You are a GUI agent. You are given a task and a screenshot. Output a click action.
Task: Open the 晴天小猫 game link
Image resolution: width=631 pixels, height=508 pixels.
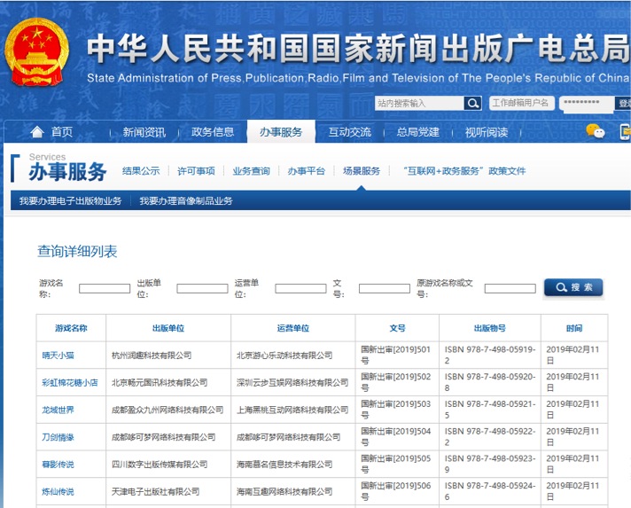(58, 356)
